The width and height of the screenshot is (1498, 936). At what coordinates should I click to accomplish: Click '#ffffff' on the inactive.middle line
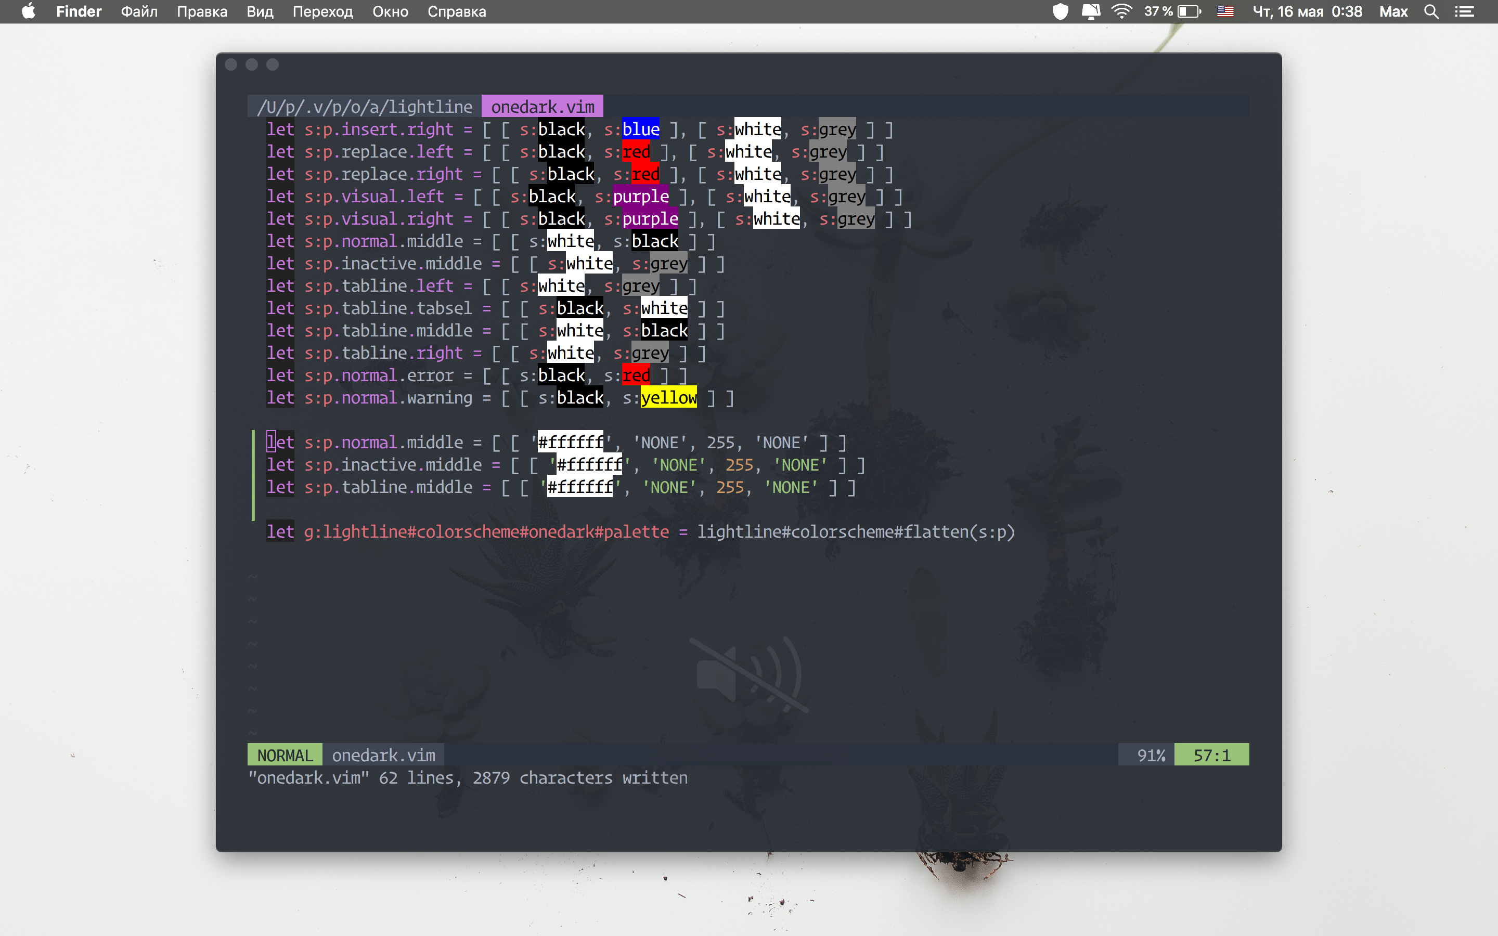tap(589, 465)
